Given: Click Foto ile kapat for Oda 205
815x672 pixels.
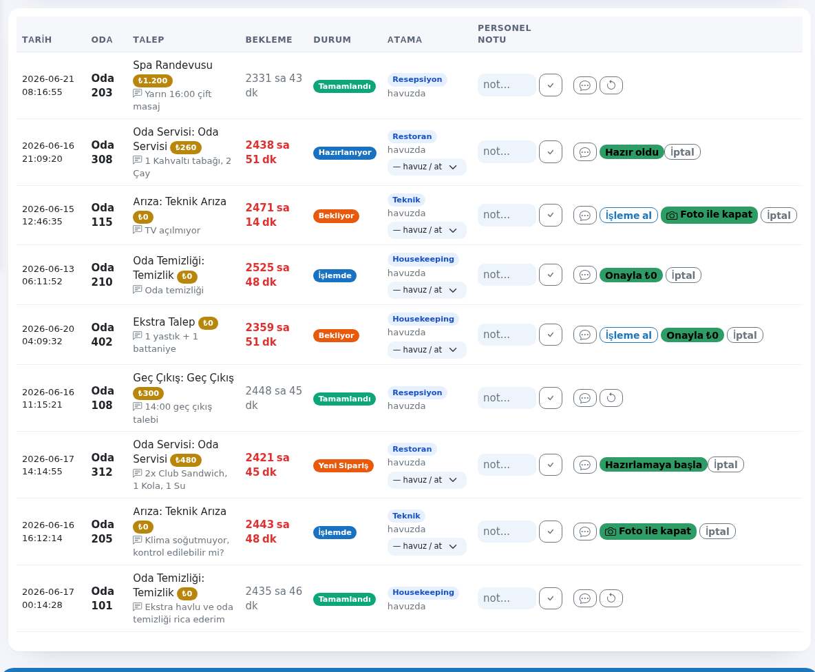Looking at the screenshot, I should (648, 531).
